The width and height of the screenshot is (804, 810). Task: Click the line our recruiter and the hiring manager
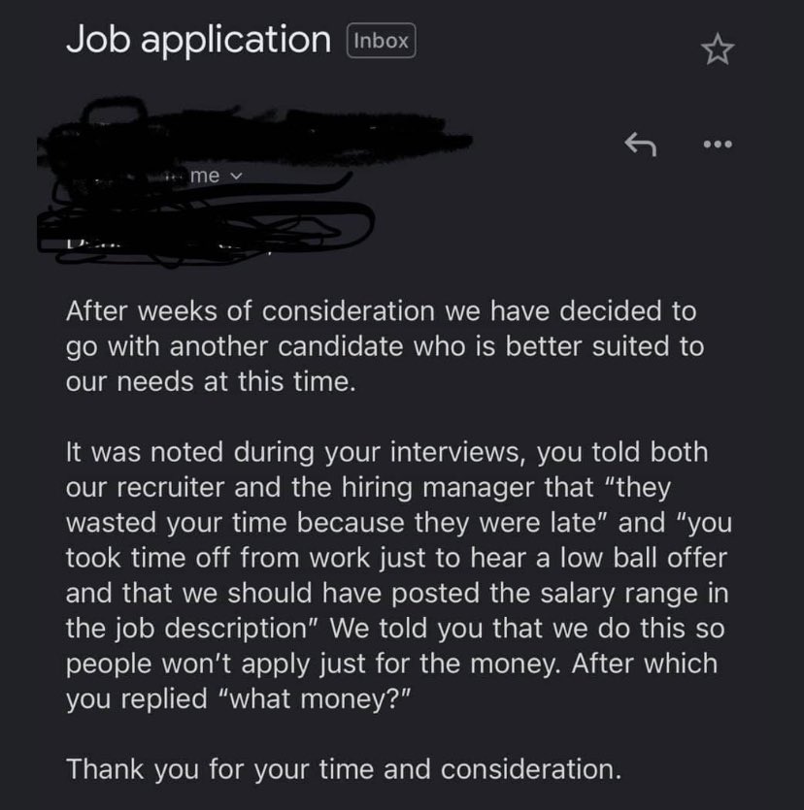click(x=368, y=487)
